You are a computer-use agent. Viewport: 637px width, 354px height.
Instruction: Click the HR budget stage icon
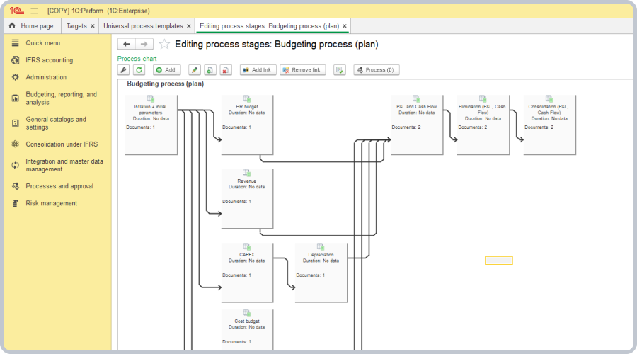click(x=247, y=99)
